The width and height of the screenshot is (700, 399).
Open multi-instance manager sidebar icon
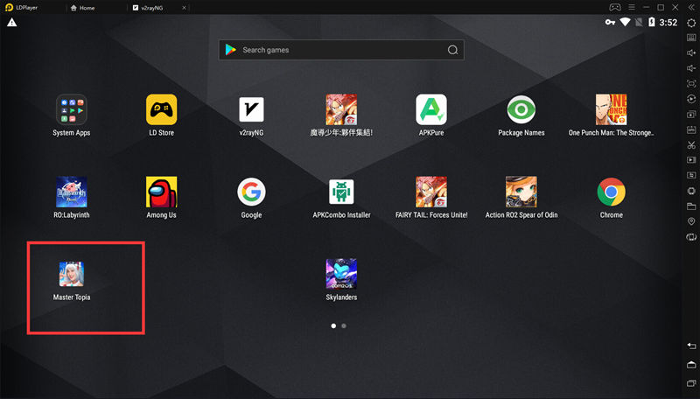pos(691,115)
